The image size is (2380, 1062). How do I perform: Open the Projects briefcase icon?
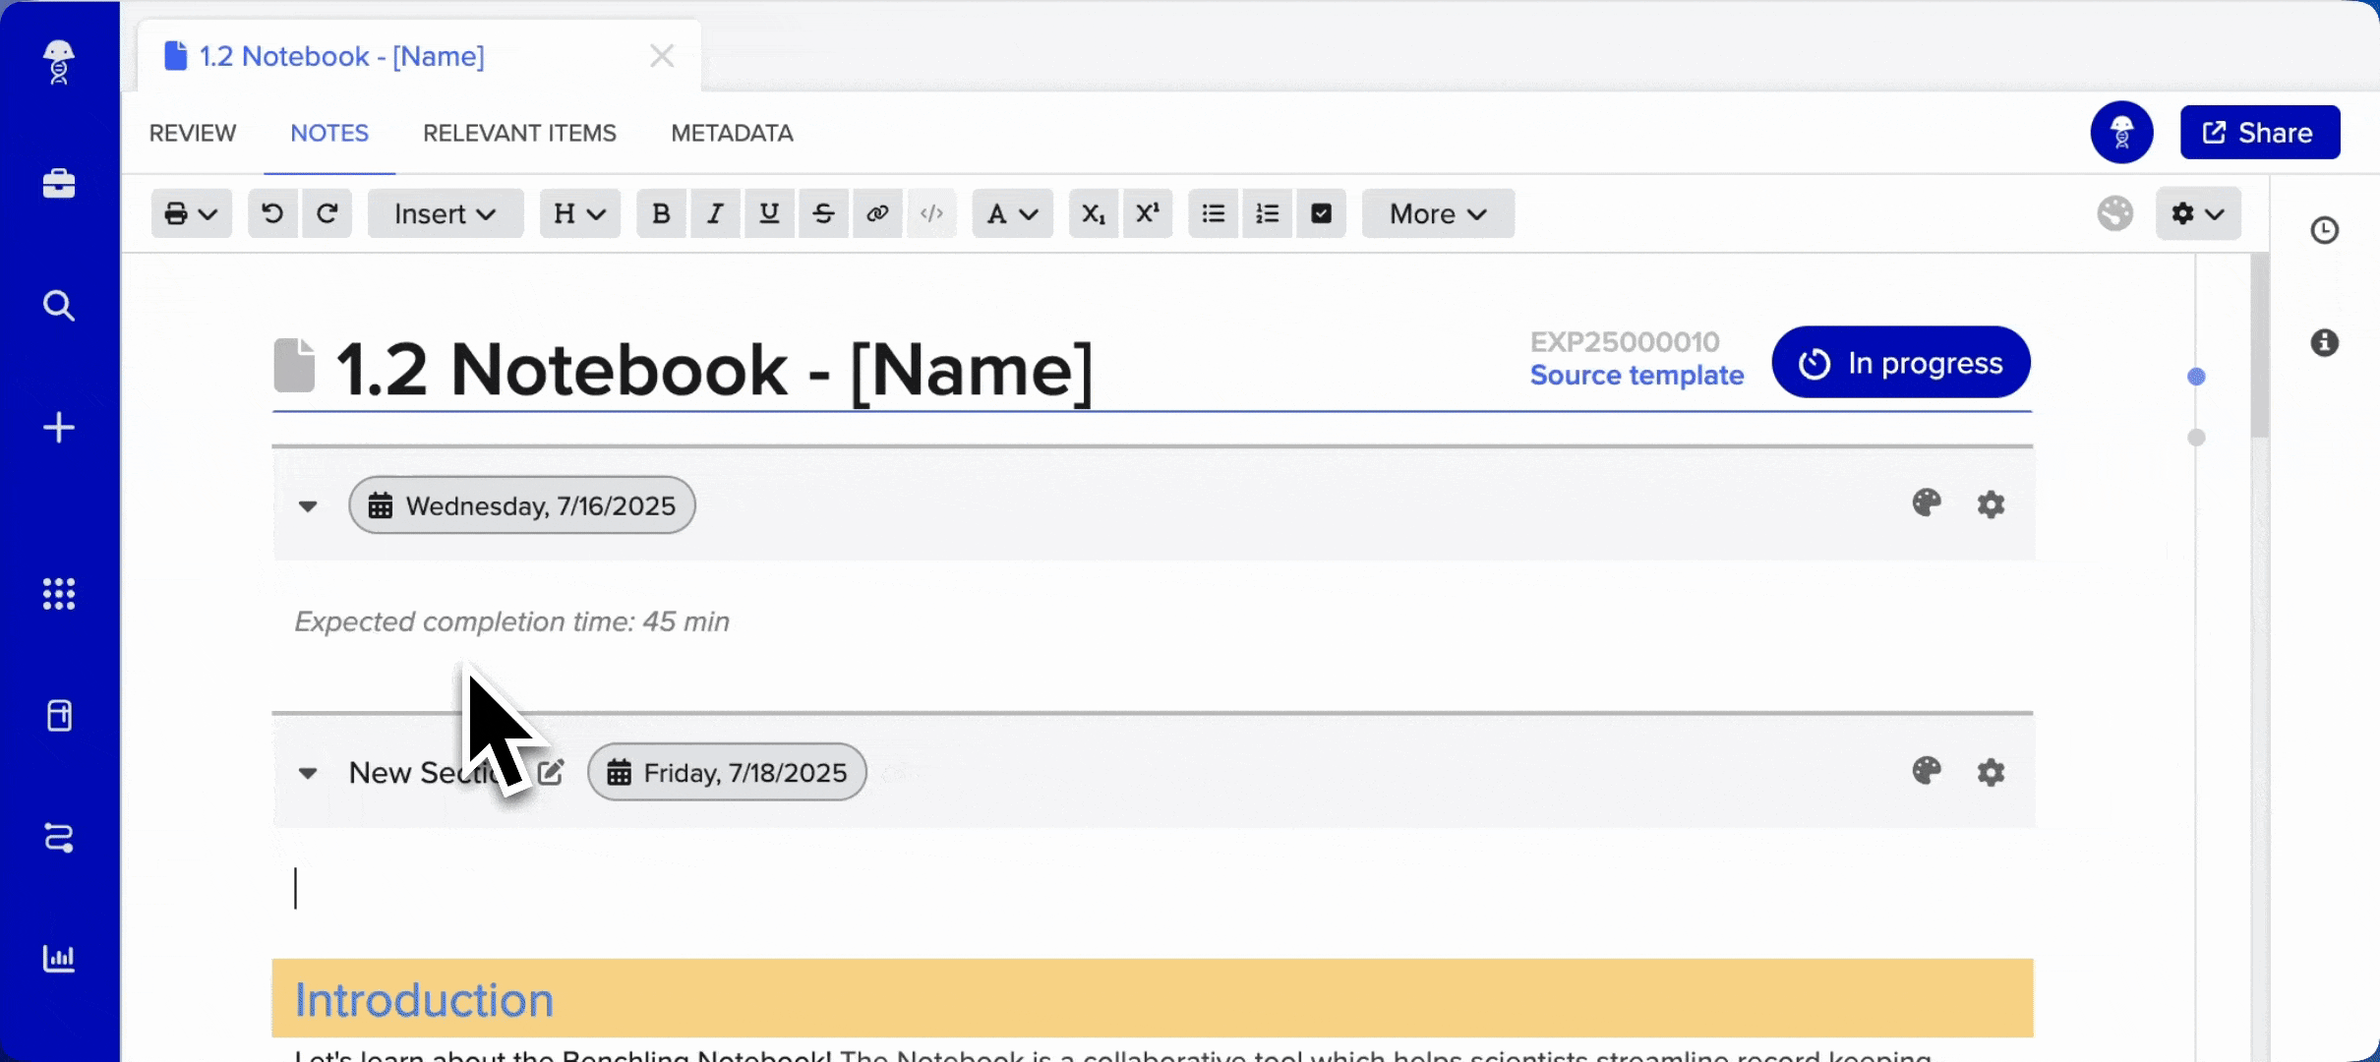tap(59, 184)
